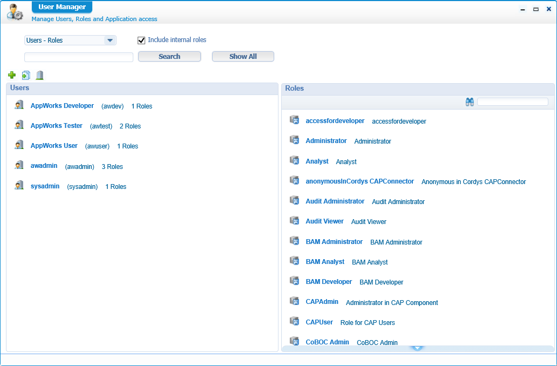Click the binoculars find icon in Roles panel
The width and height of the screenshot is (557, 366).
pyautogui.click(x=470, y=103)
